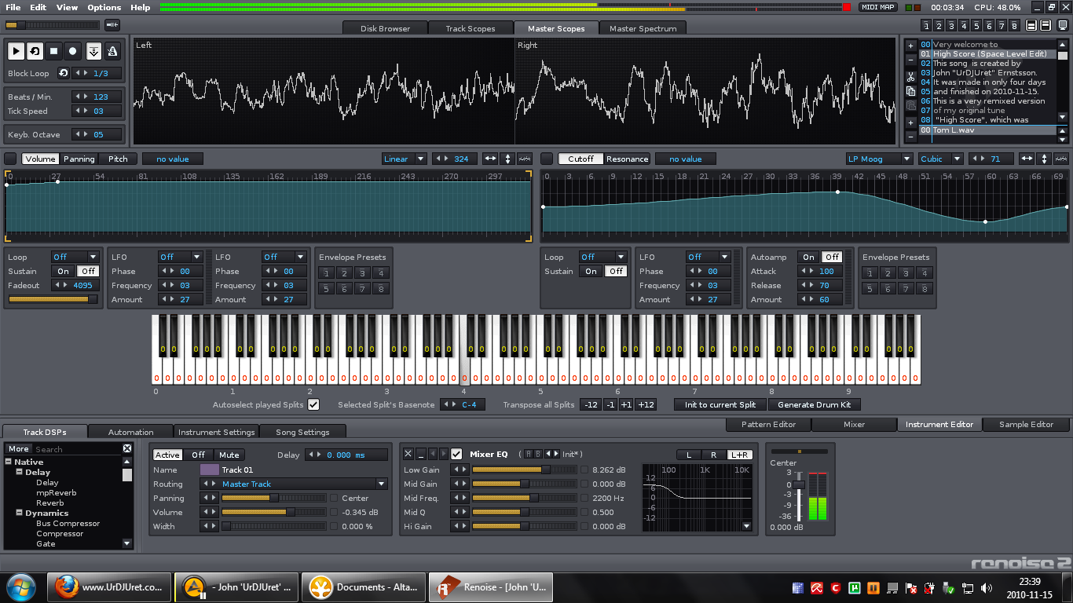Open the LP Moog filter type dropdown
The width and height of the screenshot is (1073, 603).
pos(878,159)
